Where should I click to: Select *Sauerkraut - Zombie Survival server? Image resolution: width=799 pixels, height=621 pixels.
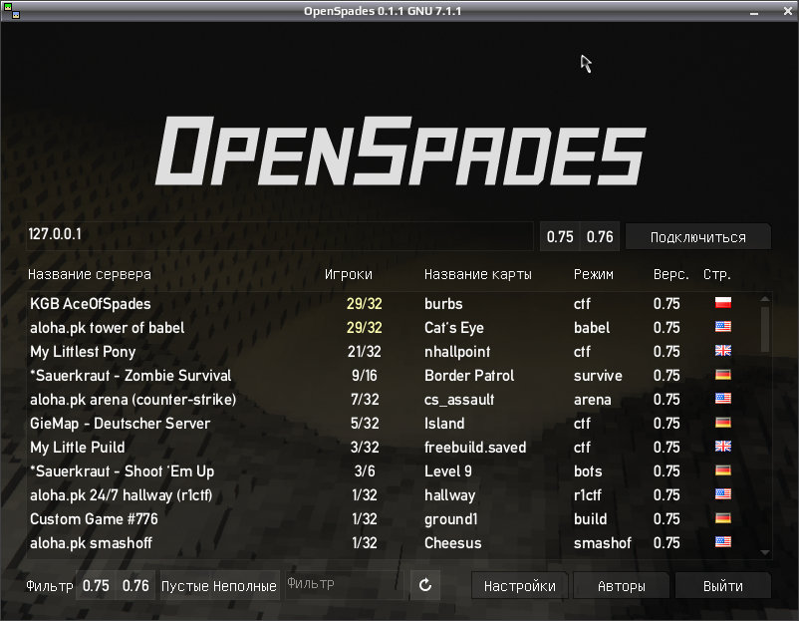(x=393, y=375)
